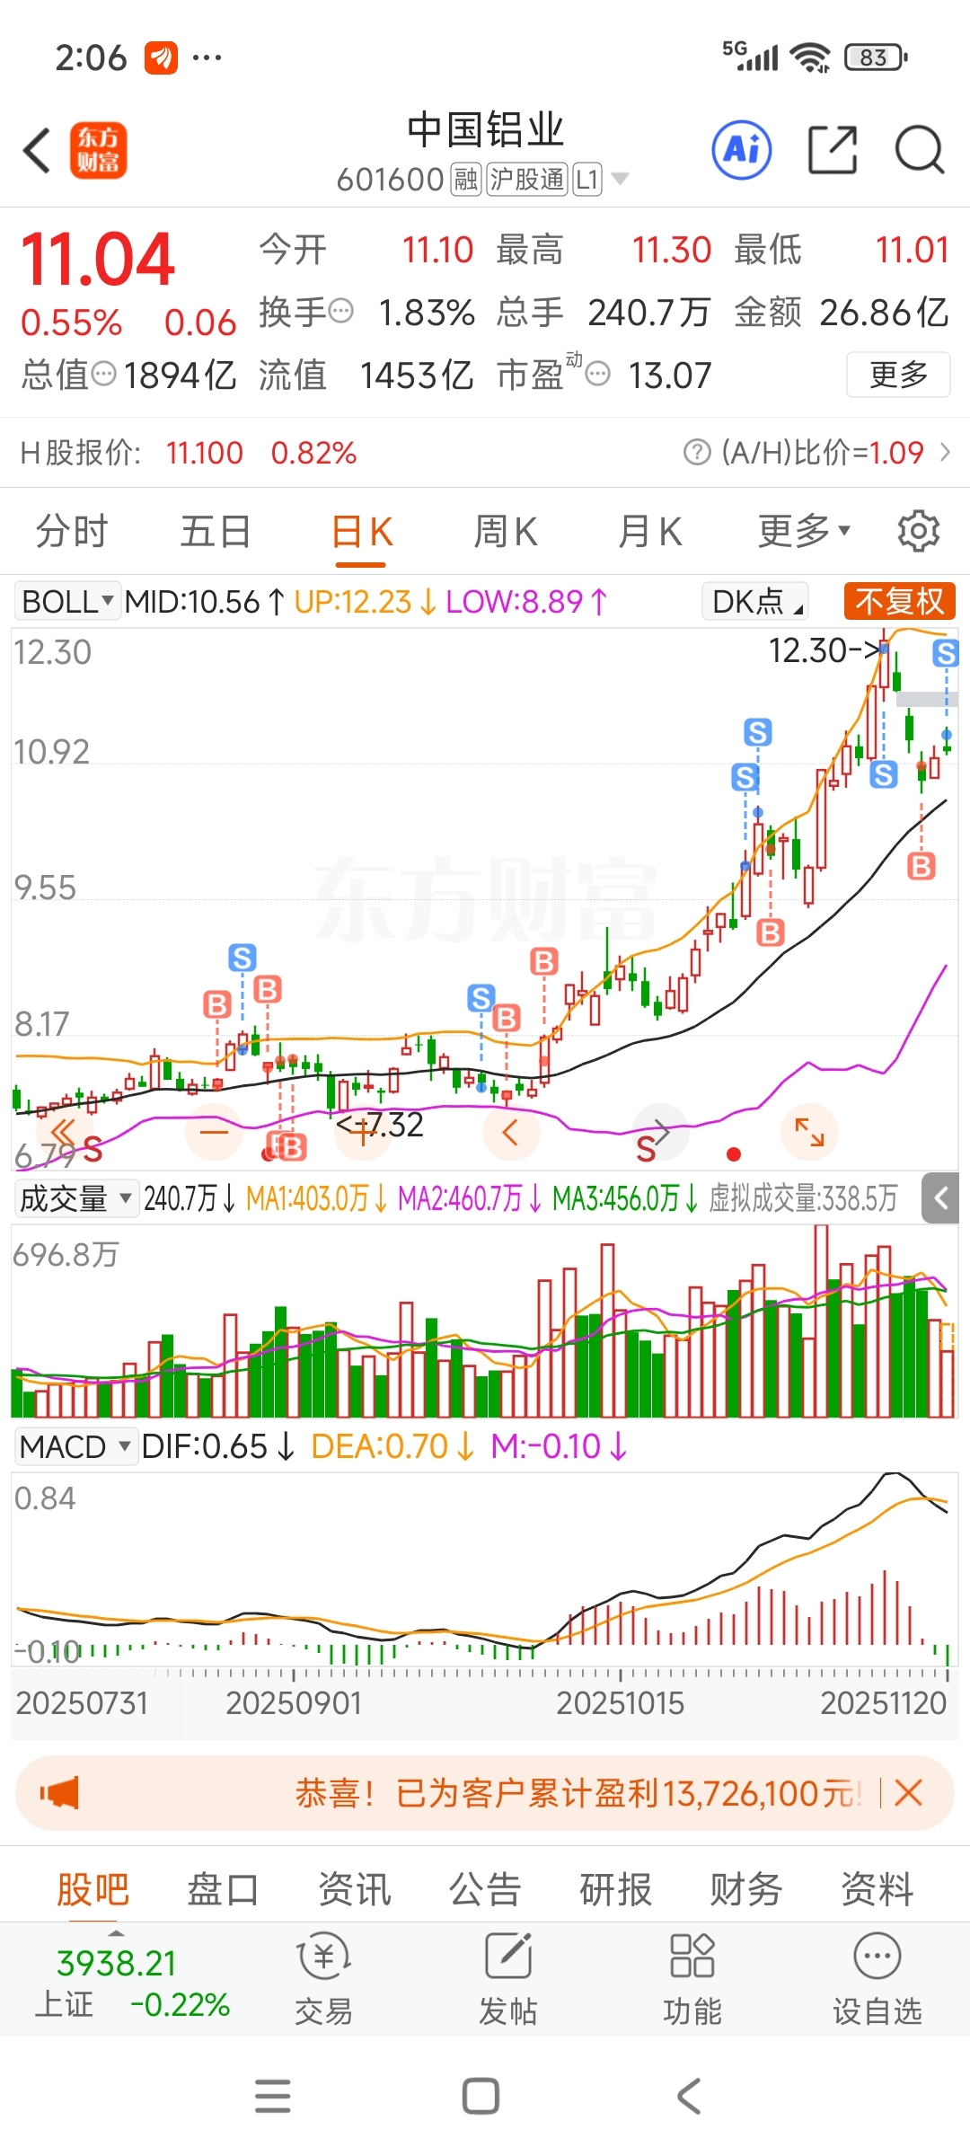Image resolution: width=970 pixels, height=2156 pixels.
Task: Tap the 总值 info icon
Action: [x=104, y=374]
